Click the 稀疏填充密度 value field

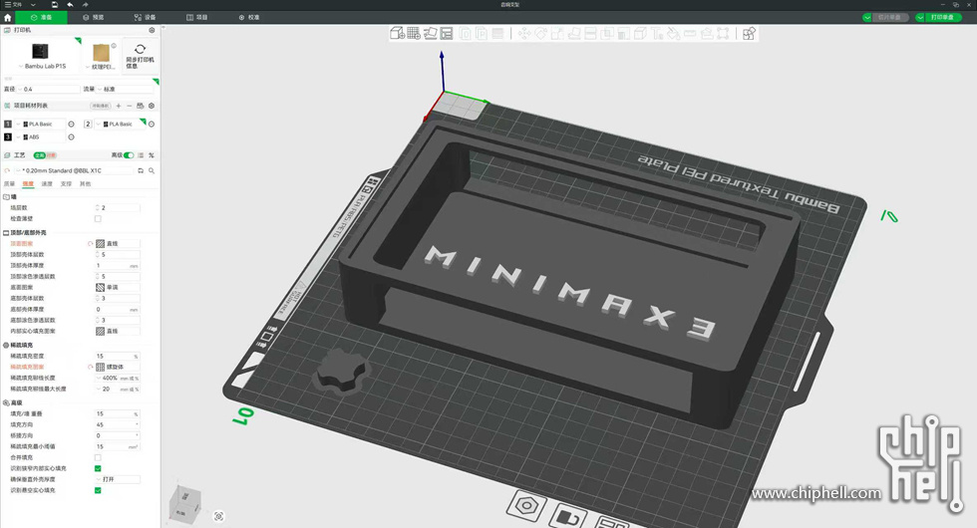tap(118, 357)
